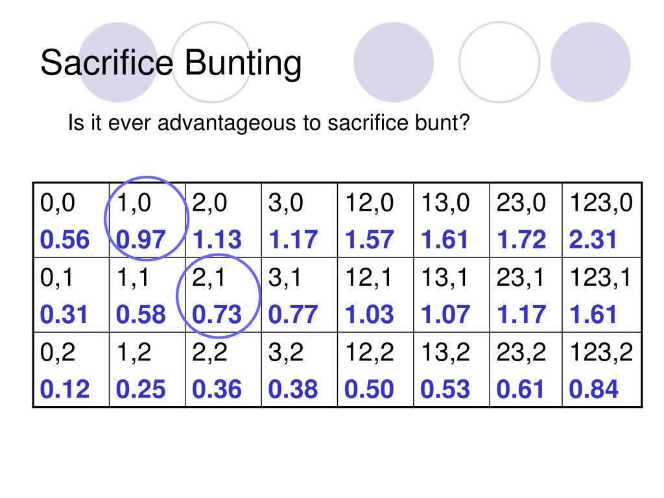Select the 13,1 cell with 1.07
This screenshot has height=498, width=664.
pyautogui.click(x=451, y=295)
